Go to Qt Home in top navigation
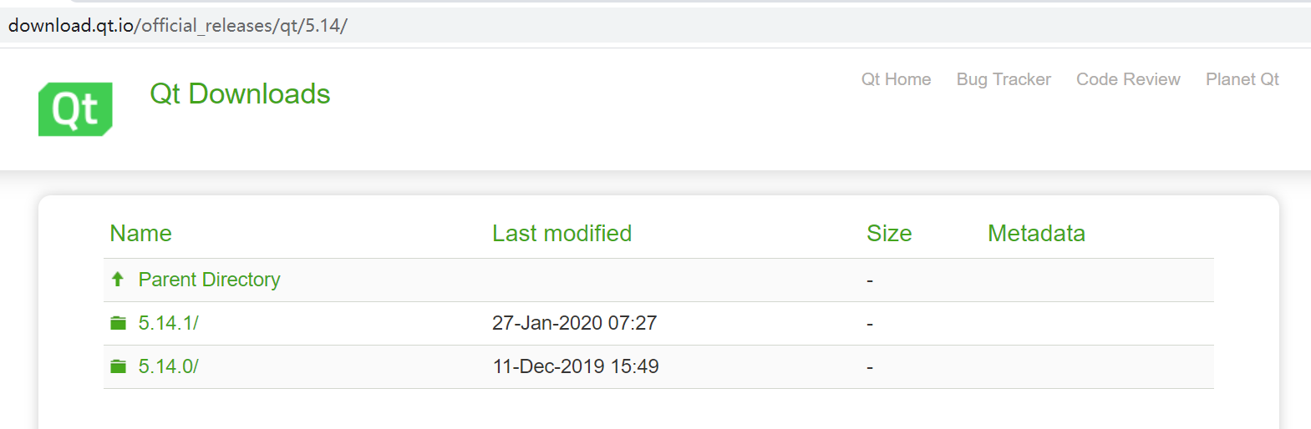The image size is (1311, 429). pos(896,79)
